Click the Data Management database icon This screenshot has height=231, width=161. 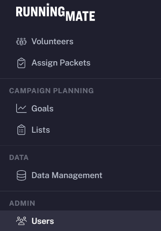coord(21,175)
